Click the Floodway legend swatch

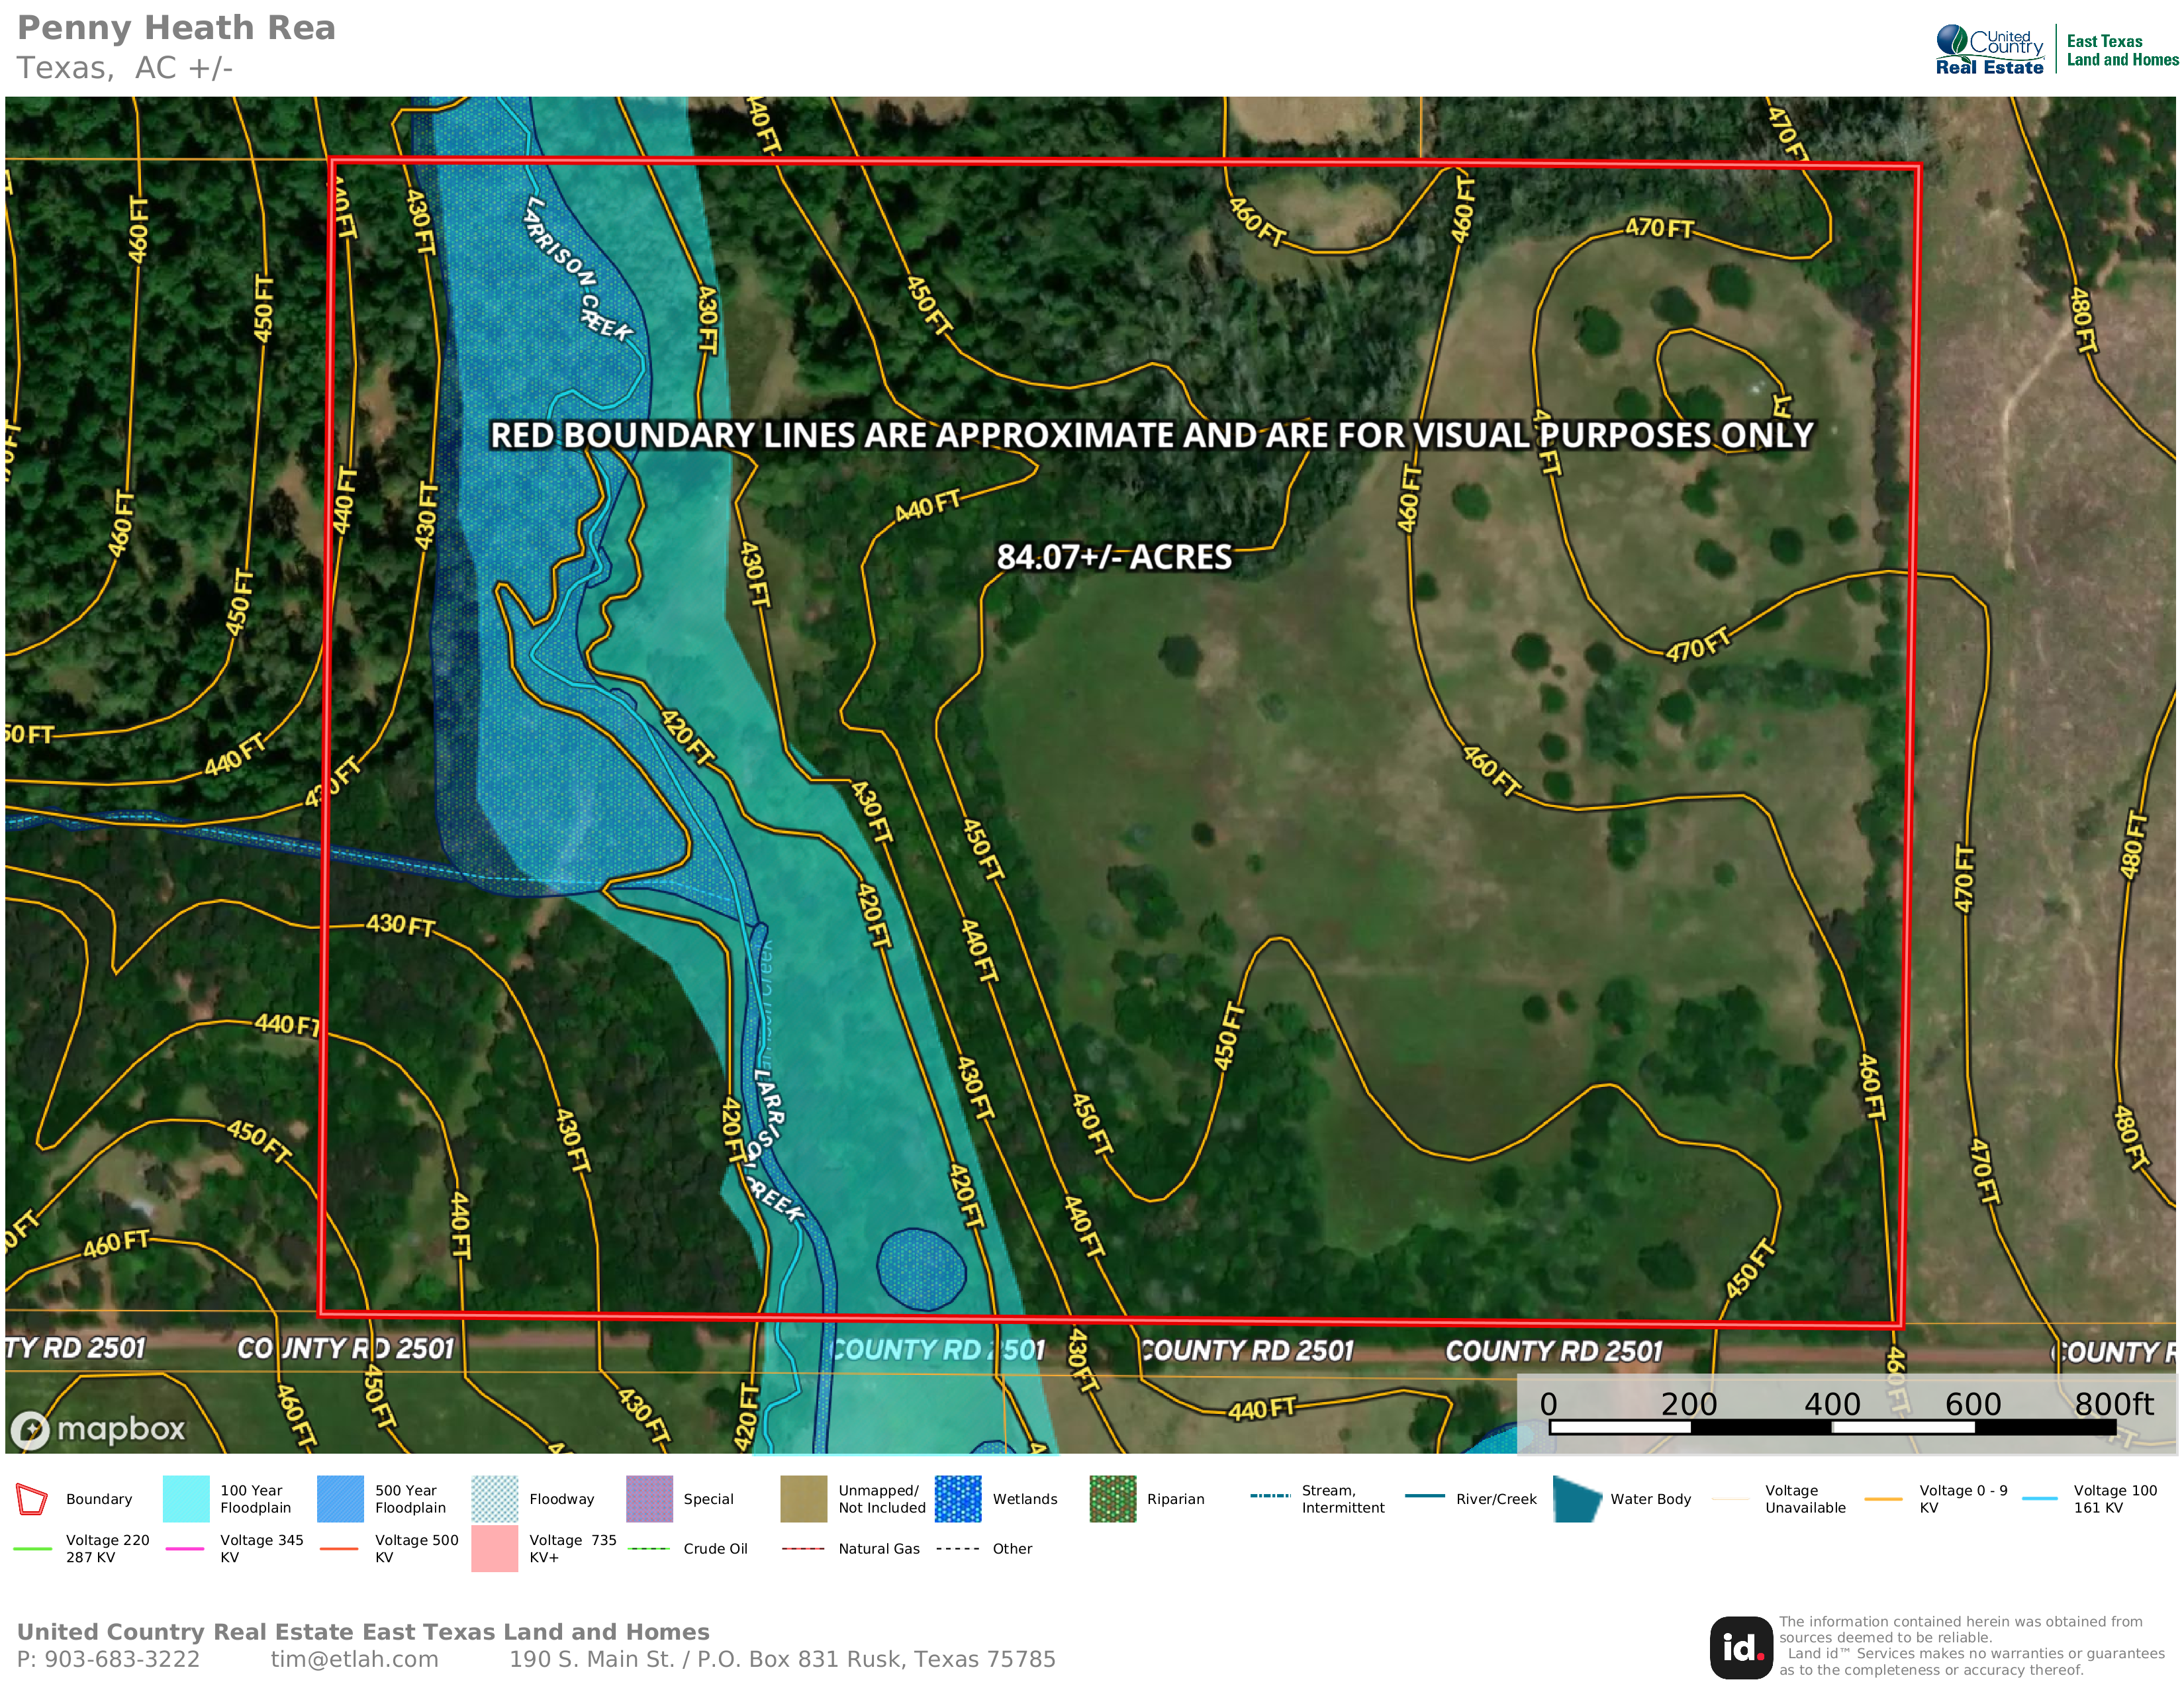[x=494, y=1499]
